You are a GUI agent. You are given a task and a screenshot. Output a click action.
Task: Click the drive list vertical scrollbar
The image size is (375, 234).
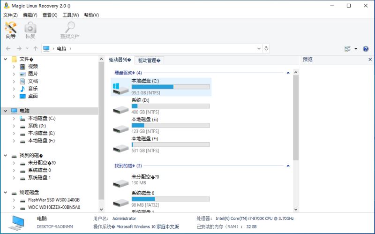296,117
